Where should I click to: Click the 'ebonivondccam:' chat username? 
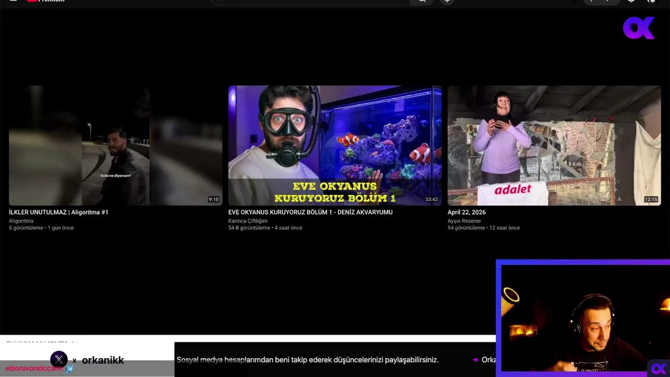click(35, 368)
